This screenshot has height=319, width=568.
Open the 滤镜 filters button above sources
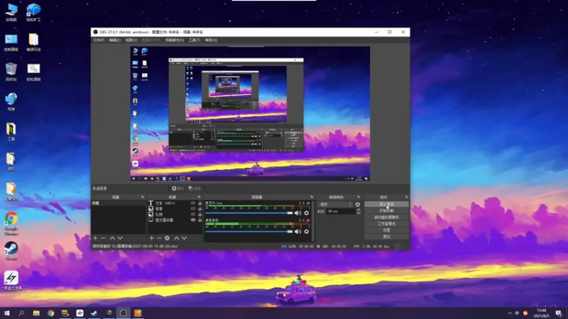(x=195, y=189)
